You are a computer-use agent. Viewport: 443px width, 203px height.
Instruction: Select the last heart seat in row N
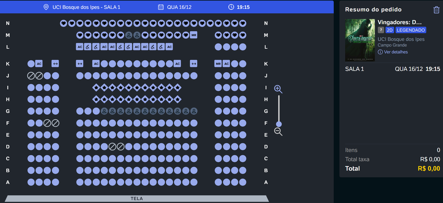pyautogui.click(x=242, y=23)
